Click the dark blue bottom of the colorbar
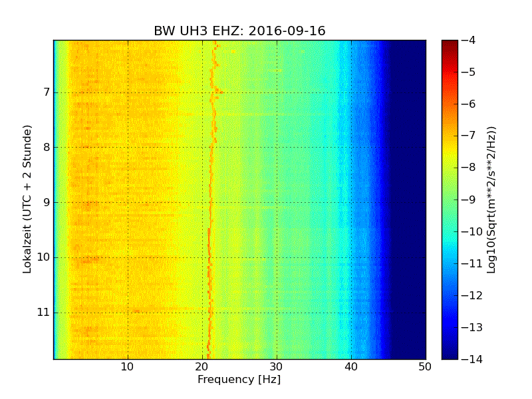532x399 pixels. (x=450, y=353)
